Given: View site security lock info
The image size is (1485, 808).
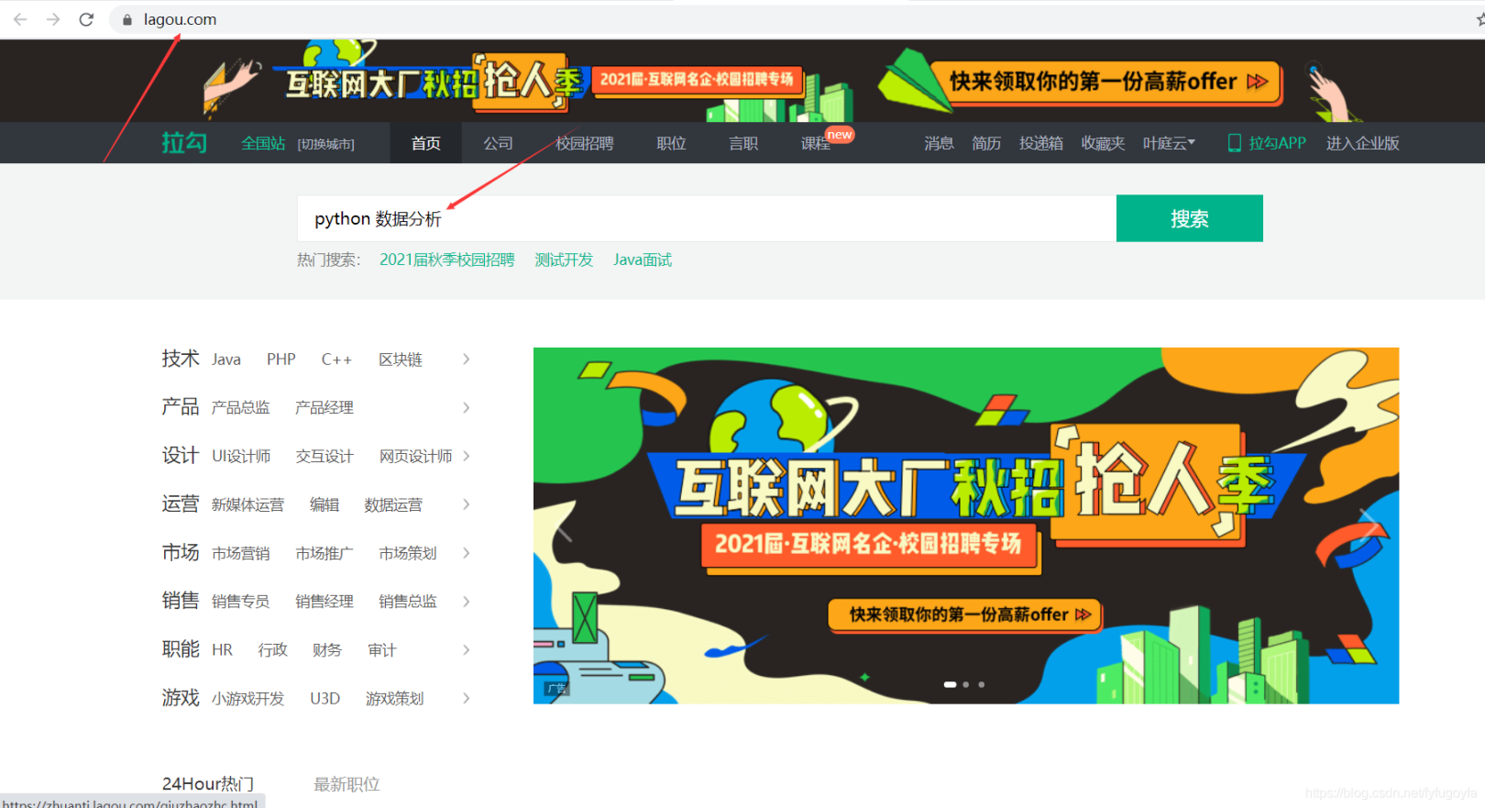Looking at the screenshot, I should coord(127,19).
